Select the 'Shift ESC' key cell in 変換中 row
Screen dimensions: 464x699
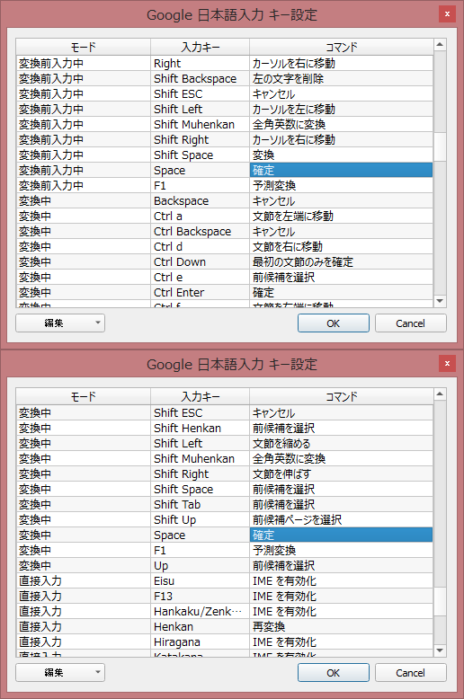200,412
